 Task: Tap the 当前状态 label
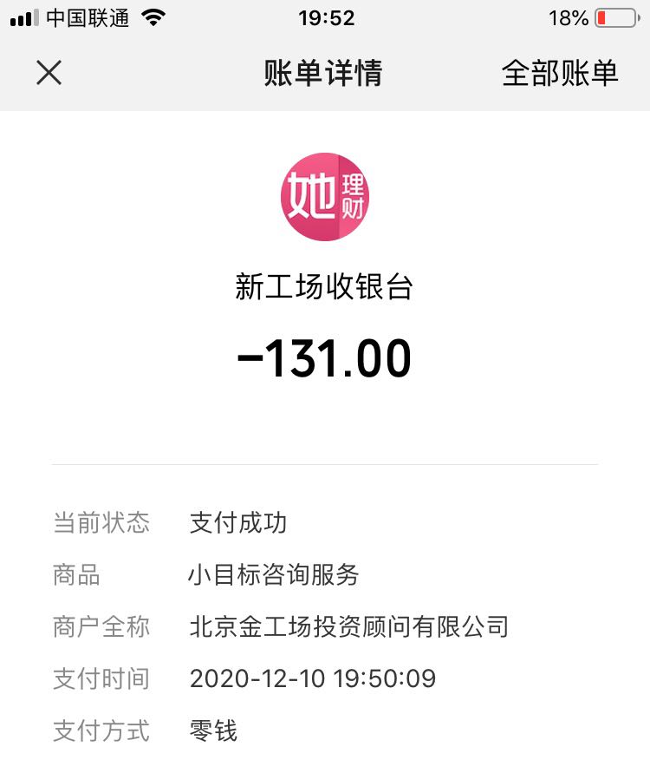pyautogui.click(x=101, y=523)
